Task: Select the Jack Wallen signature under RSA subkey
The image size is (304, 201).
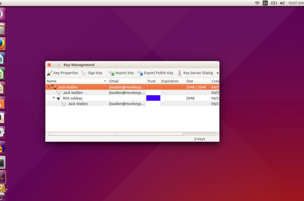Action: click(132, 104)
